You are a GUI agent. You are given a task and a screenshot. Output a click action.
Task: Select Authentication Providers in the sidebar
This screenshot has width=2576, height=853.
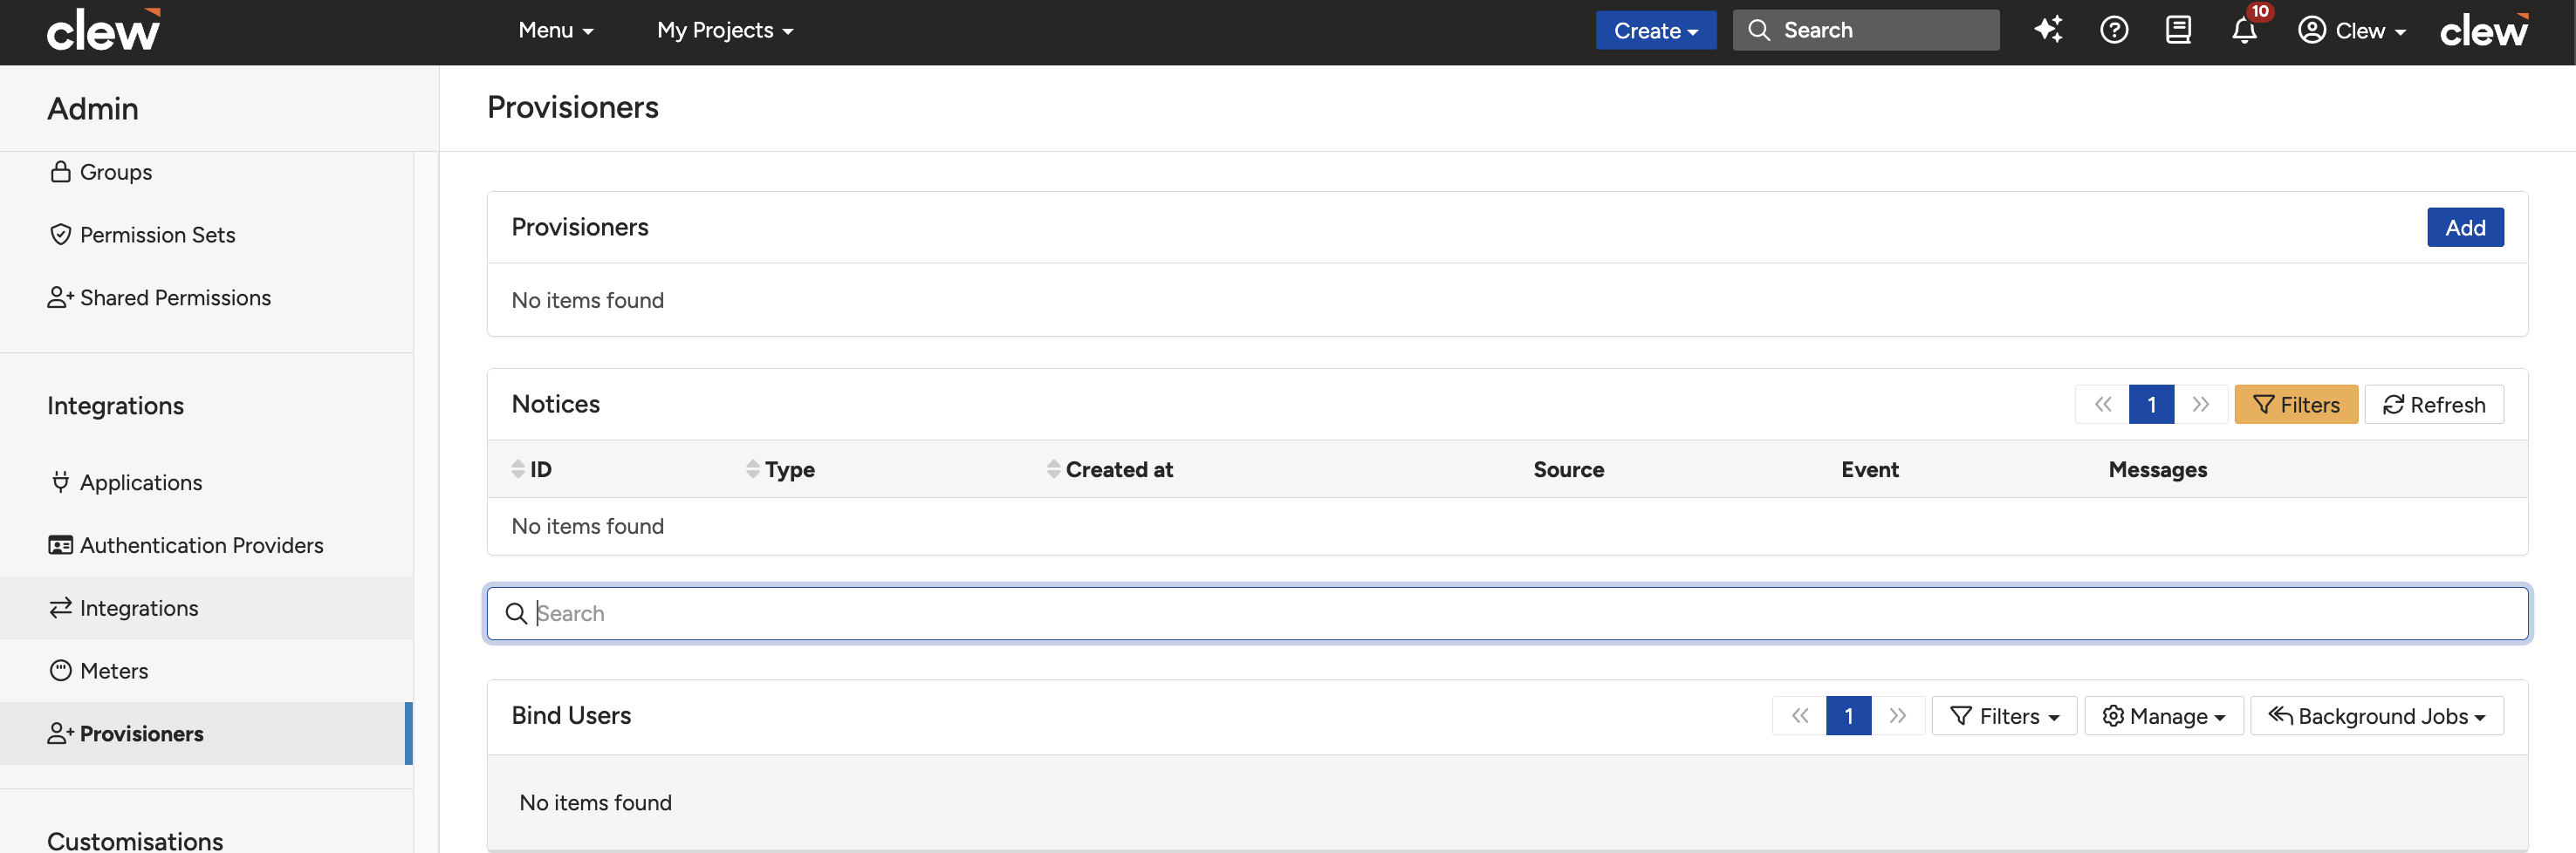coord(186,545)
